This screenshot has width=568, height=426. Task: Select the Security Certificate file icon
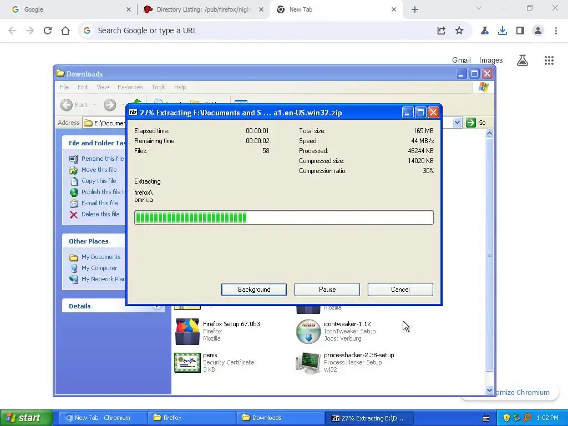pyautogui.click(x=187, y=363)
